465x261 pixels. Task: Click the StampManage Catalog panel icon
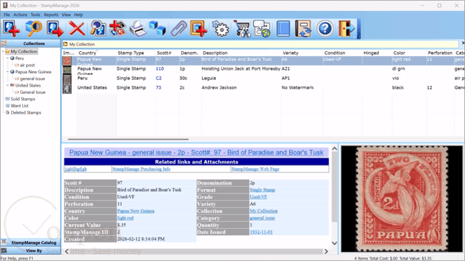(4, 242)
